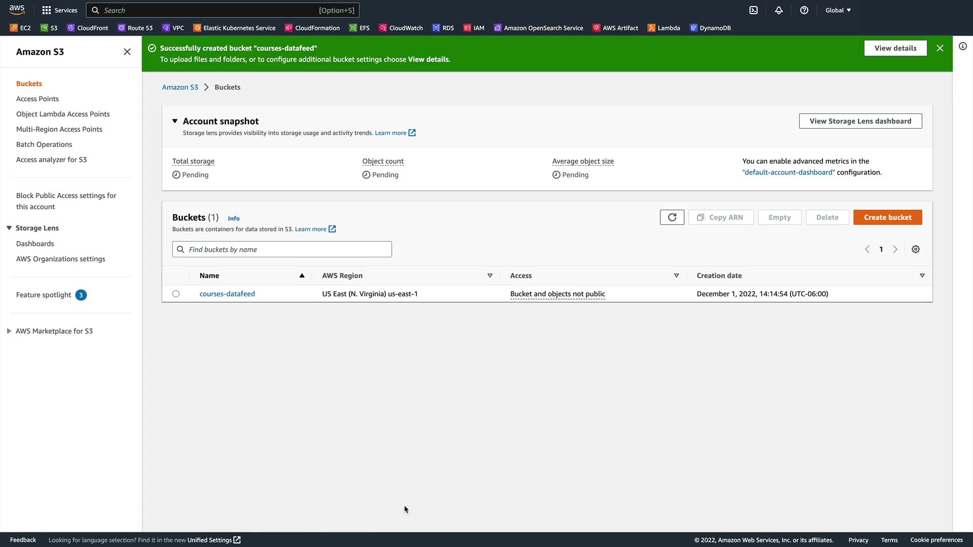Select the courses-datafeed bucket radio button
The height and width of the screenshot is (547, 973).
176,294
